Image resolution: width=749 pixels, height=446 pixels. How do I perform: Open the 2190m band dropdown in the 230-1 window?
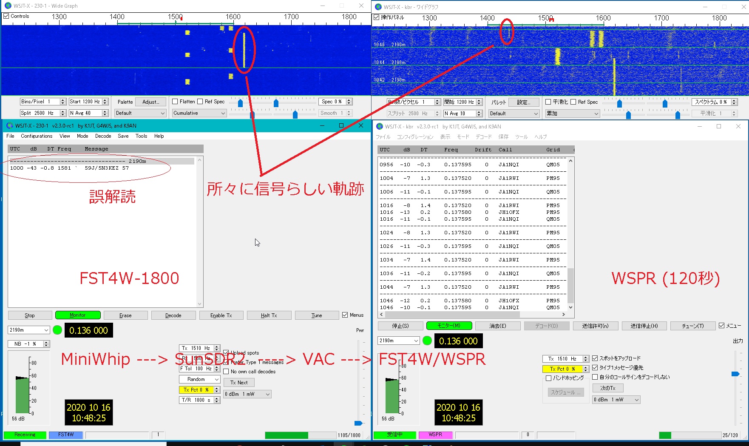click(28, 330)
